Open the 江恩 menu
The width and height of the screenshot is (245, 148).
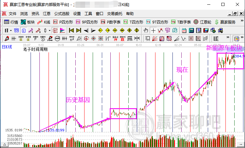coord(47,14)
